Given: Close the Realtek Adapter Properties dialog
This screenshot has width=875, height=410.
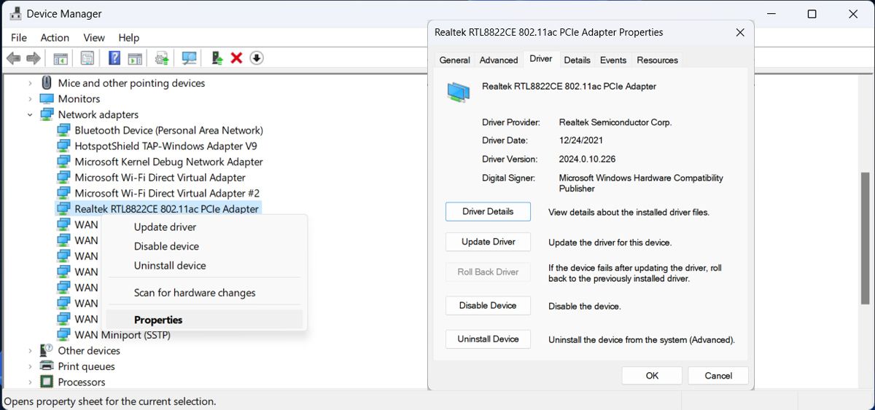Looking at the screenshot, I should tap(740, 33).
